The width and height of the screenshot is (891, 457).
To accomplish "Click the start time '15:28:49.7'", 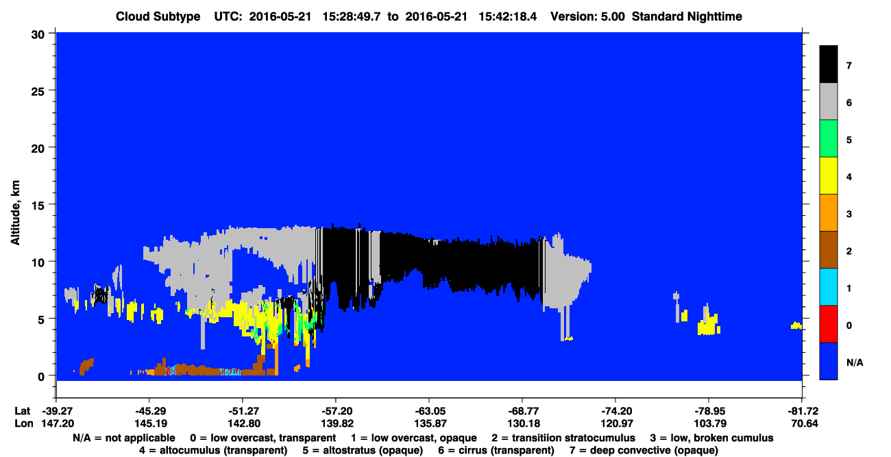I will click(353, 16).
